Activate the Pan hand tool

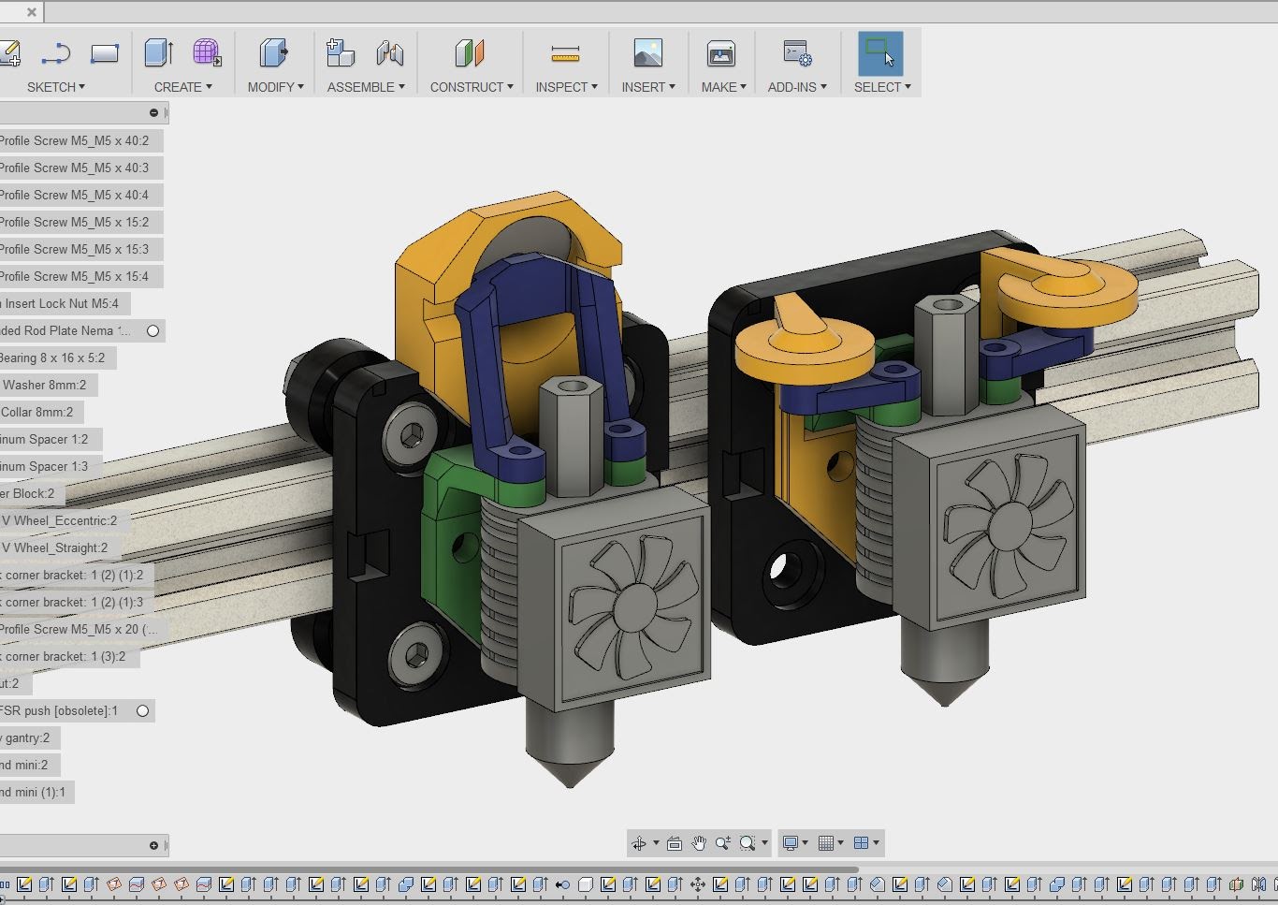(x=699, y=843)
